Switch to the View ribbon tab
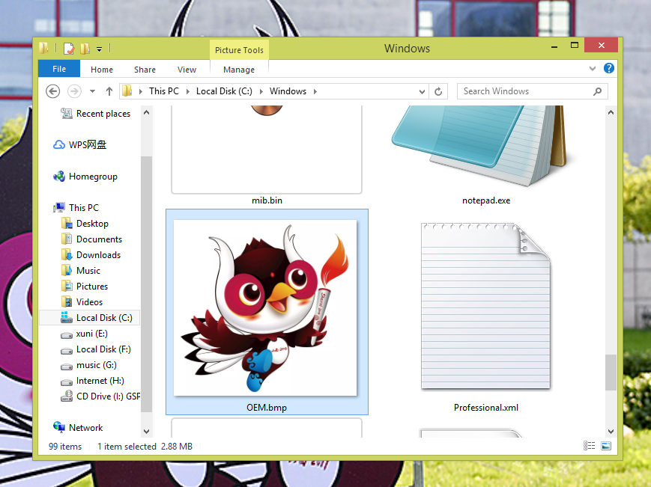The height and width of the screenshot is (487, 651). [x=187, y=68]
